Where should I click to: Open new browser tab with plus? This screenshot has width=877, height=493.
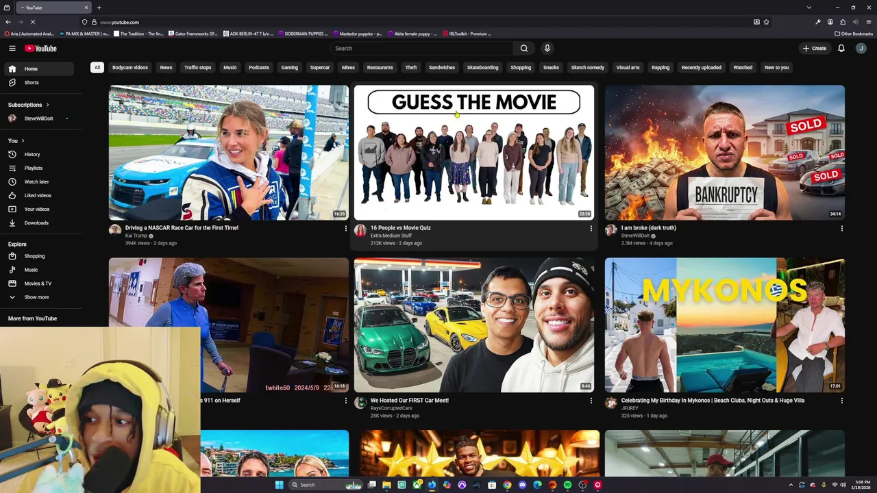[x=99, y=8]
